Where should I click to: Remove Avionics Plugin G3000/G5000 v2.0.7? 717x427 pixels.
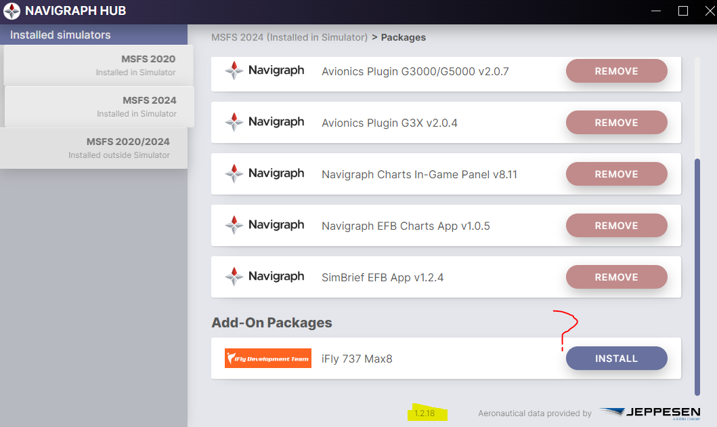pos(616,71)
